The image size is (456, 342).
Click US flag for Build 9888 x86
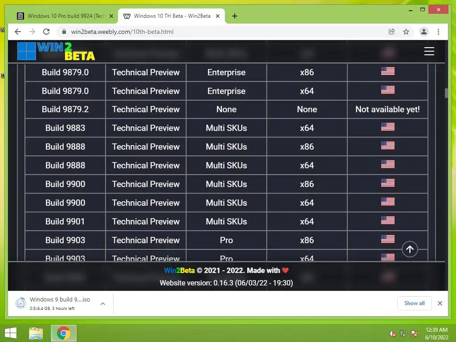388,146
